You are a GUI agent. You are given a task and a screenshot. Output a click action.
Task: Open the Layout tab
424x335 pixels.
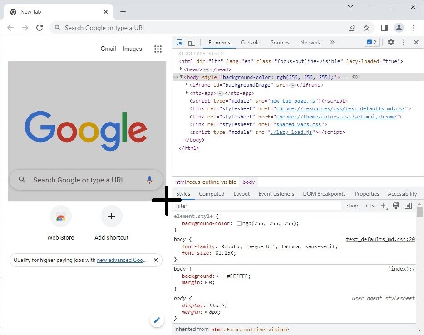(x=242, y=194)
